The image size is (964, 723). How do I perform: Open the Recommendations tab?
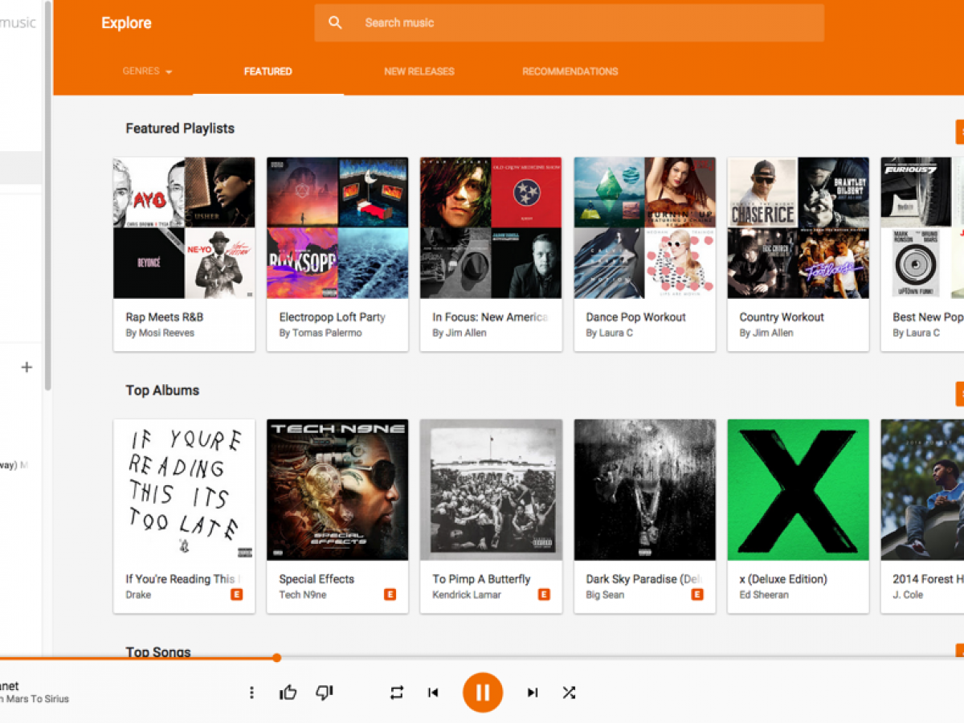coord(570,71)
